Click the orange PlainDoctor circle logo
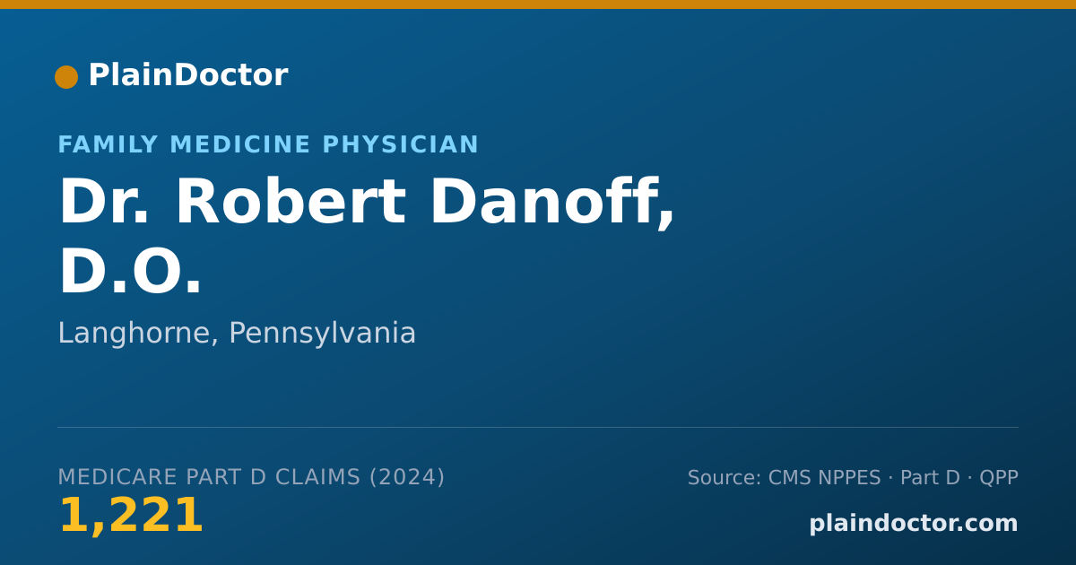The height and width of the screenshot is (565, 1076). coord(66,77)
